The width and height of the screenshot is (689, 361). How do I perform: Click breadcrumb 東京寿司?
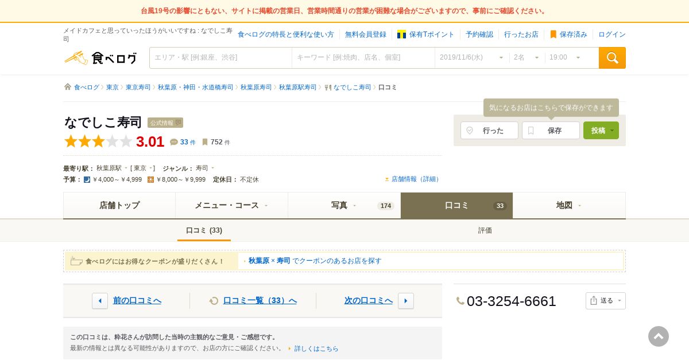tap(138, 87)
